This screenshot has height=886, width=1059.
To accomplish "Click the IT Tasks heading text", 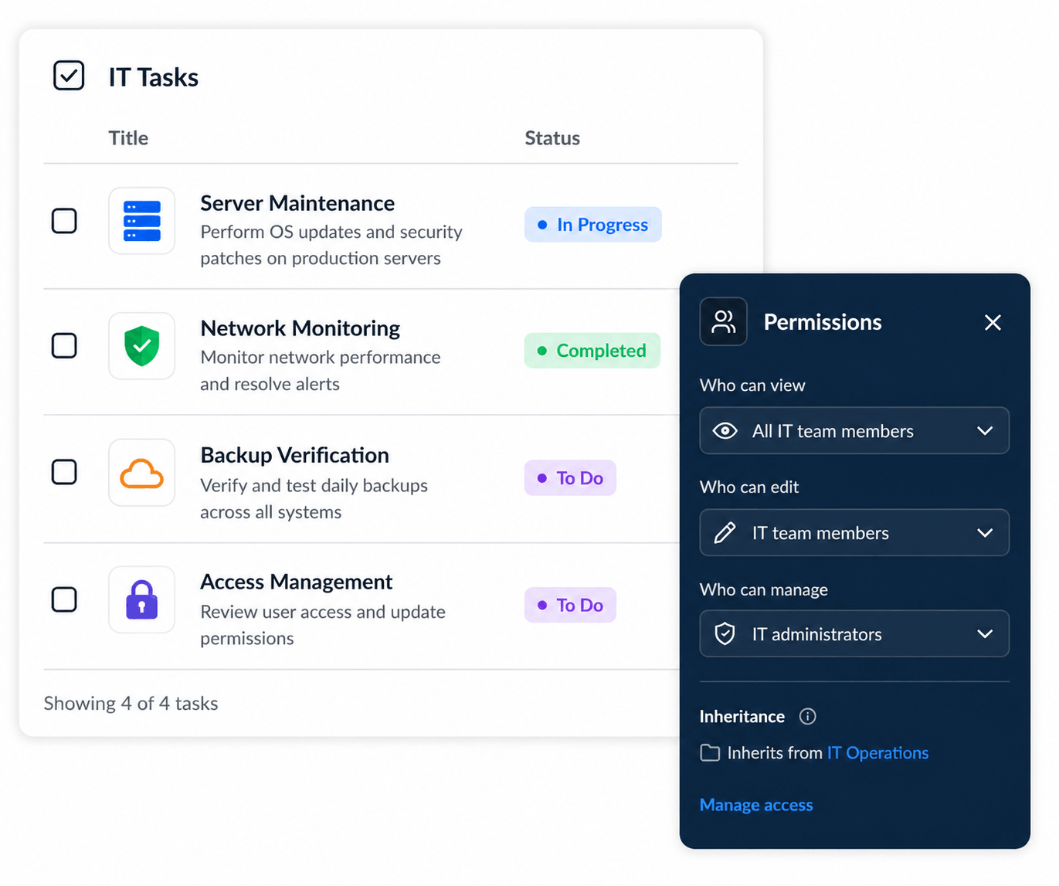I will click(x=153, y=77).
